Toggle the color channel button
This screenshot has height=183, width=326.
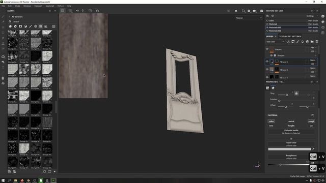tap(271, 121)
